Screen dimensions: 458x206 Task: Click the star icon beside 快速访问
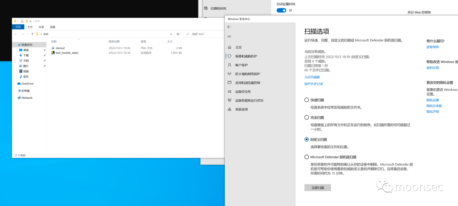pyautogui.click(x=19, y=45)
